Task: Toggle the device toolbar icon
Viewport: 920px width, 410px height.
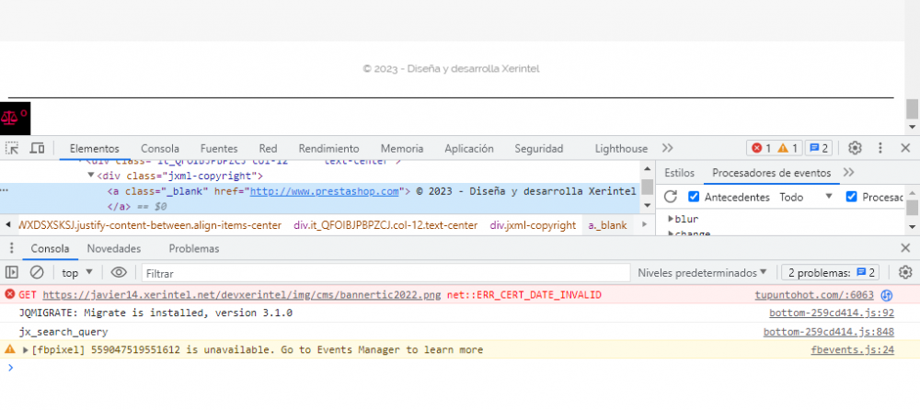Action: [37, 148]
